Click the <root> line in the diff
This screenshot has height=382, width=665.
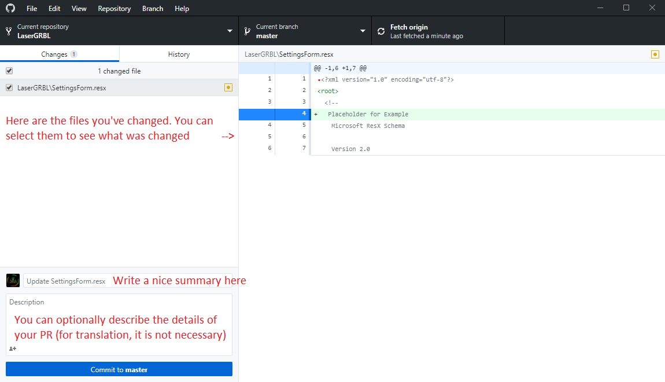tap(328, 91)
